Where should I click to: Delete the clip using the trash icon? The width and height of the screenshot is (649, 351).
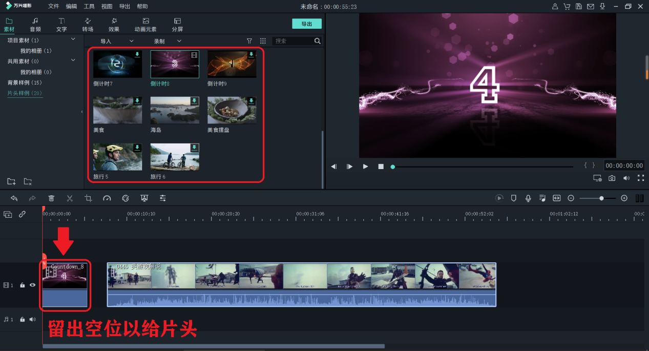click(x=51, y=198)
